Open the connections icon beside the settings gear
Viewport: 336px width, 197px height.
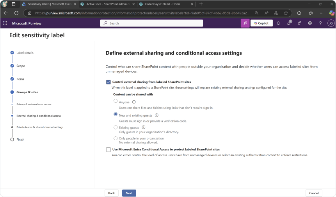(299, 23)
